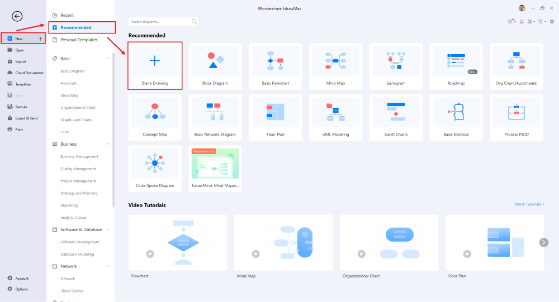Collapse the Business category
The image size is (559, 302).
coord(109,144)
